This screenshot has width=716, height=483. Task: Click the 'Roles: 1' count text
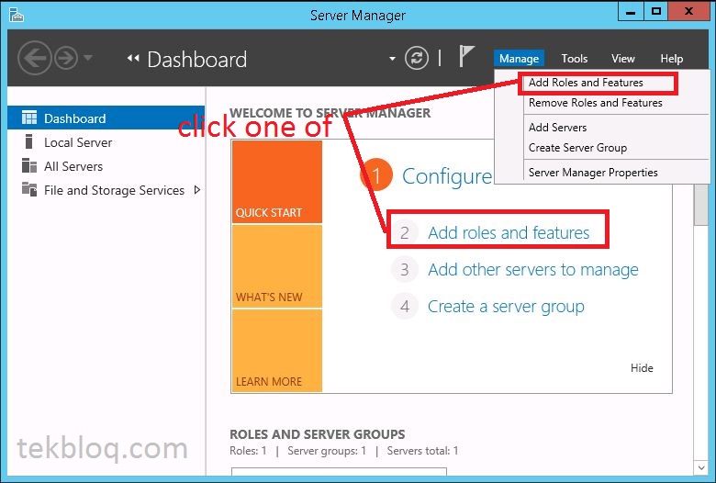click(248, 451)
